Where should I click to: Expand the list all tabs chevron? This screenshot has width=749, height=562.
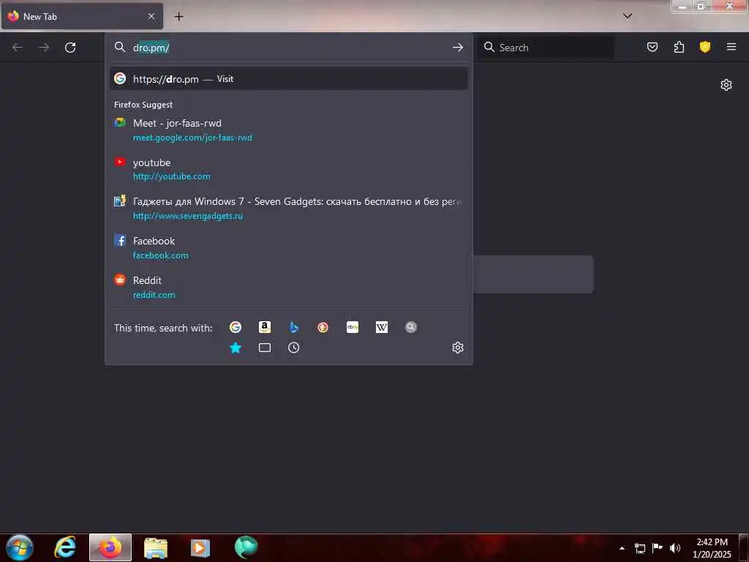tap(628, 16)
